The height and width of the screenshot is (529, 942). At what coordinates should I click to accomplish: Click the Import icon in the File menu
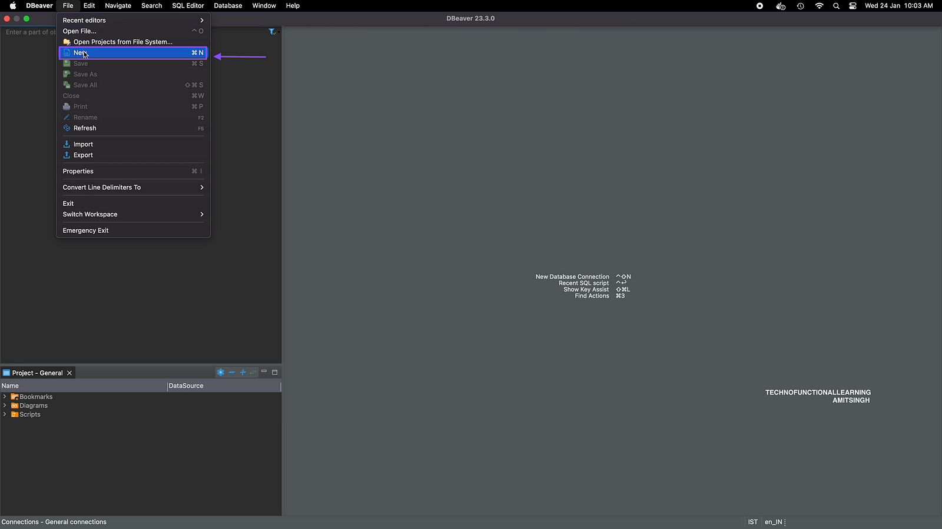tap(67, 144)
